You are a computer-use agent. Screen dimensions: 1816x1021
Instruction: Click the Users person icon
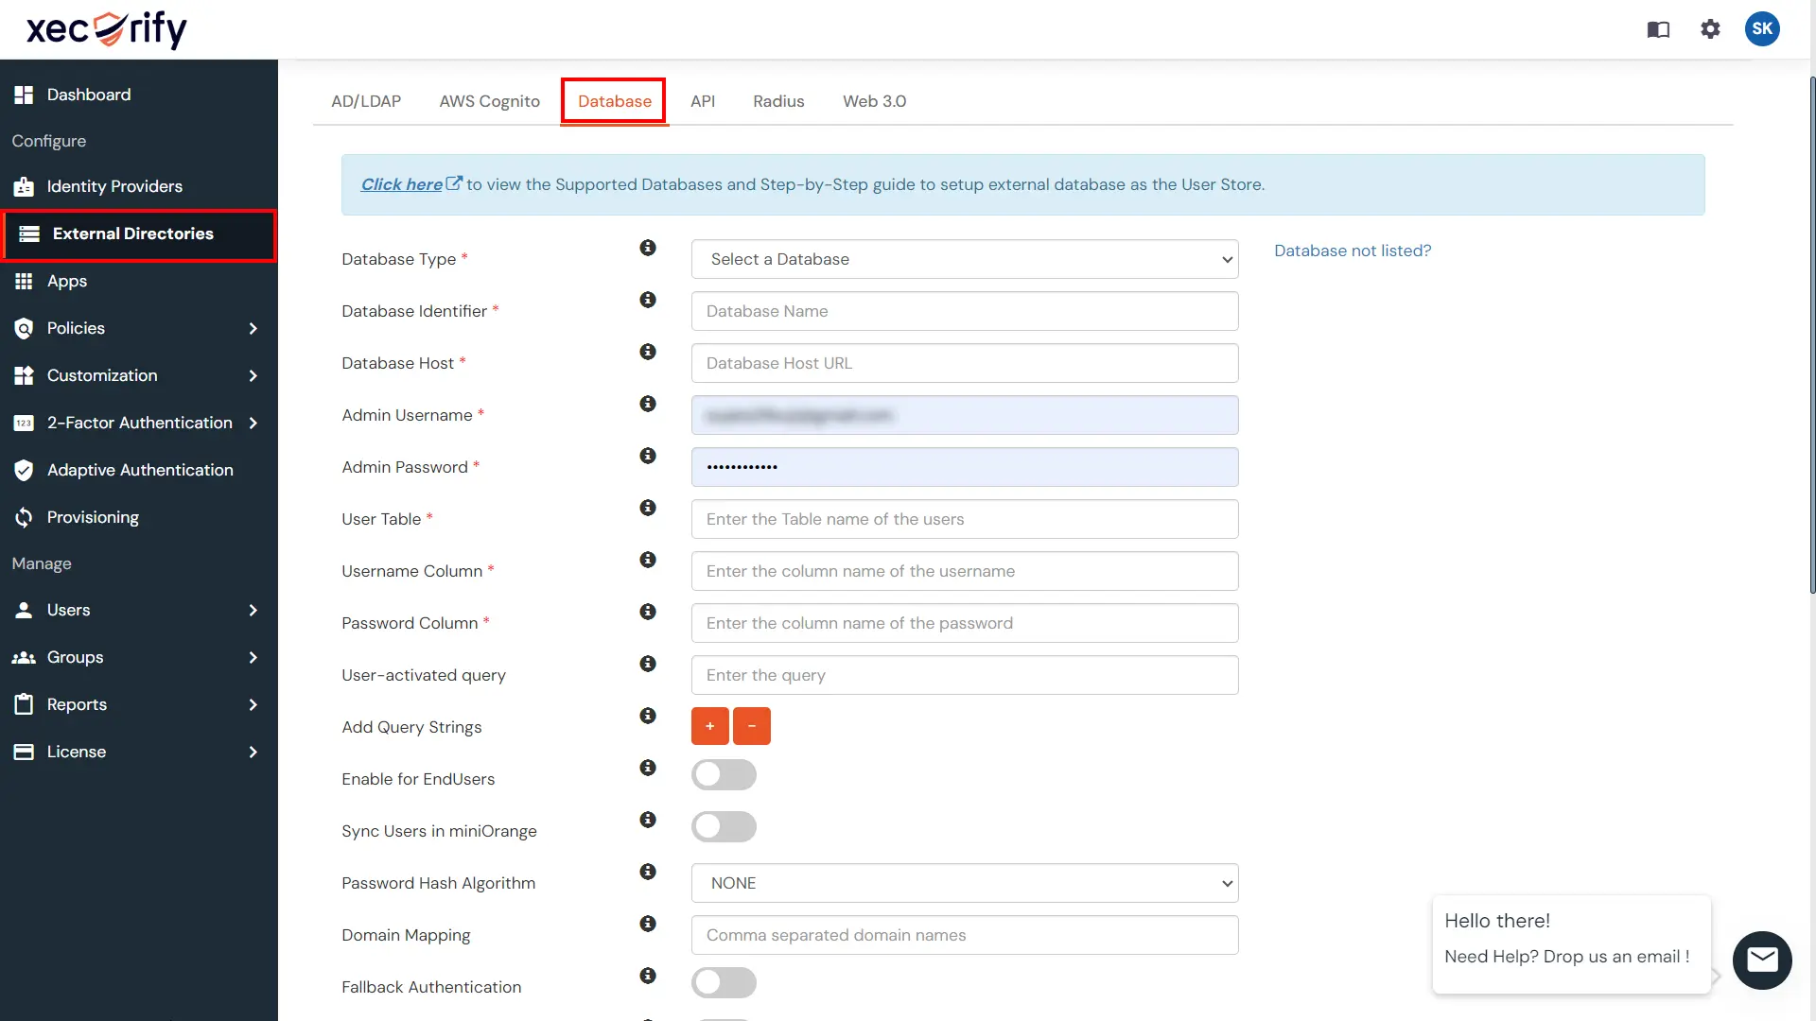[24, 610]
